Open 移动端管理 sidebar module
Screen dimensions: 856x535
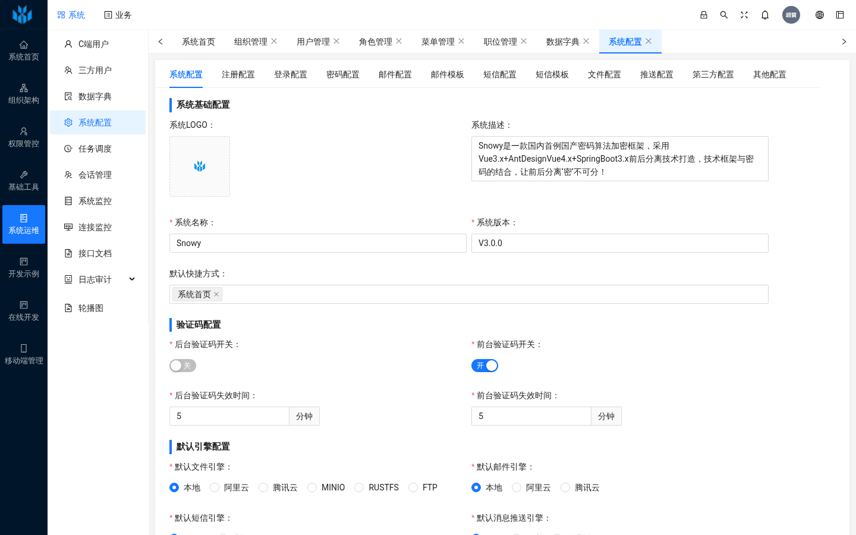(x=24, y=354)
